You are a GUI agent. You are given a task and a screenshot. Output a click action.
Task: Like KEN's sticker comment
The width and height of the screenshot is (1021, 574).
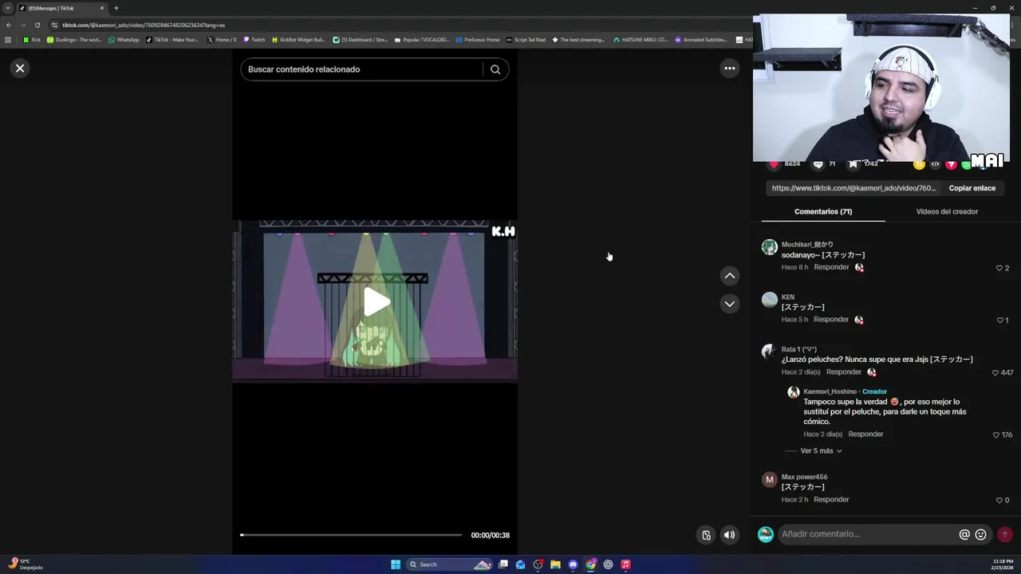[999, 320]
